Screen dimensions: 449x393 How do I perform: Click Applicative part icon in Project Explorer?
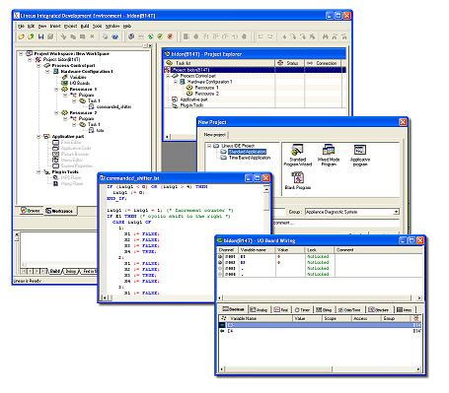click(x=175, y=99)
